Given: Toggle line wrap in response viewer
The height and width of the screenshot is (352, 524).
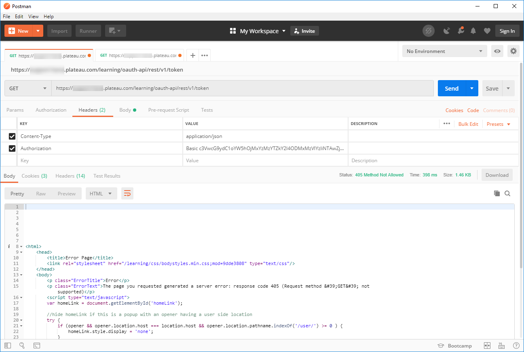Looking at the screenshot, I should [x=127, y=193].
